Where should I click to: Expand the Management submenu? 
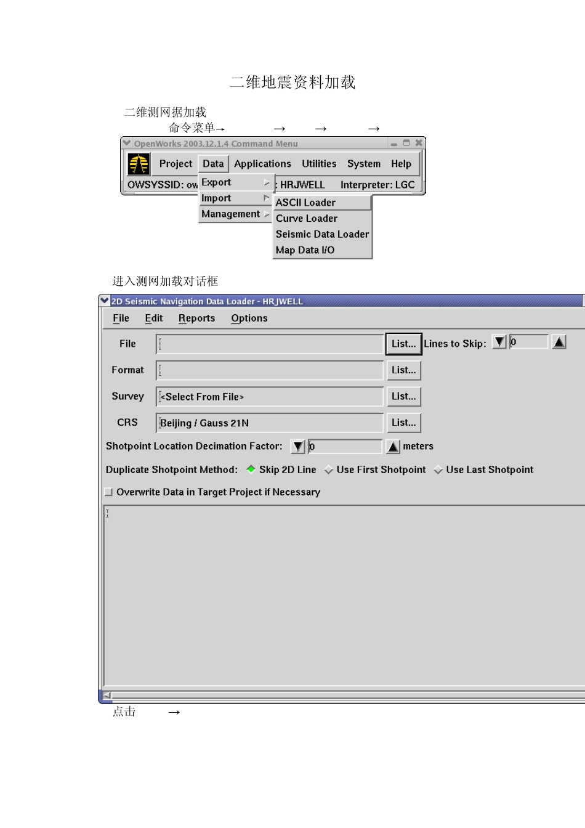click(x=234, y=214)
